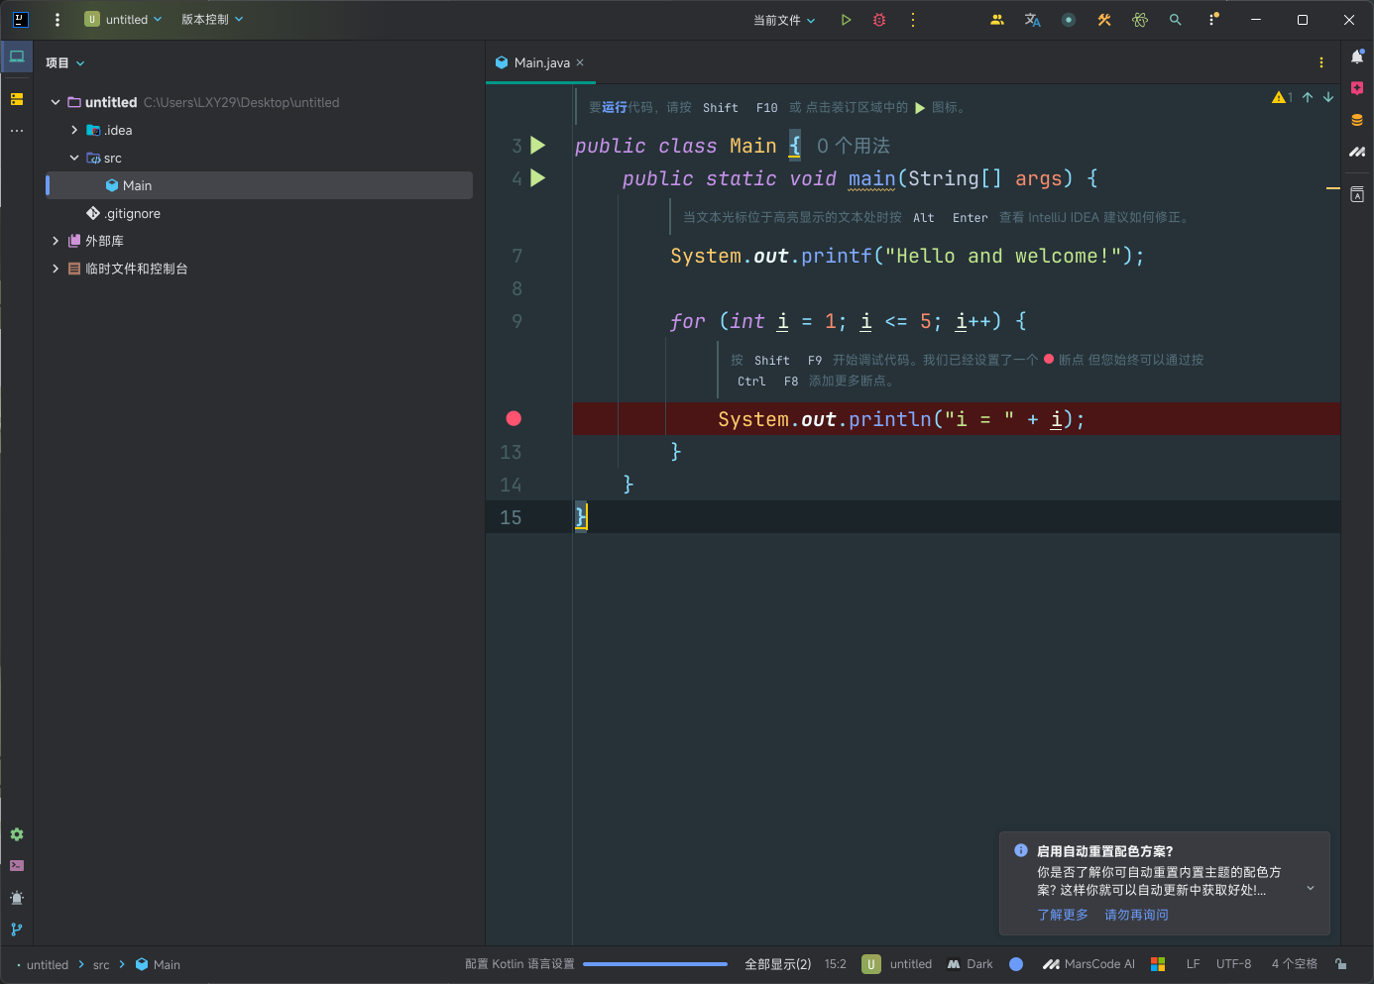Click blue circle color indicator in status bar
The height and width of the screenshot is (984, 1374).
point(1016,964)
